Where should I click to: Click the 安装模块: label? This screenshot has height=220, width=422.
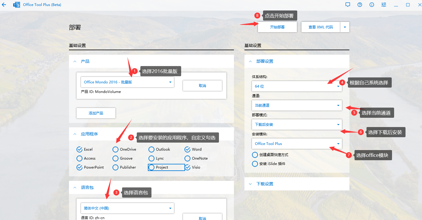coord(259,134)
